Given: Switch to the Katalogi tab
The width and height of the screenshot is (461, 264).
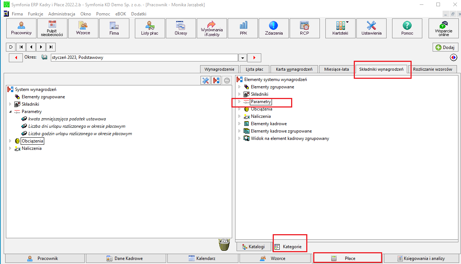Looking at the screenshot, I should point(253,247).
